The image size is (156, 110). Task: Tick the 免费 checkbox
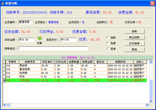coord(108,43)
